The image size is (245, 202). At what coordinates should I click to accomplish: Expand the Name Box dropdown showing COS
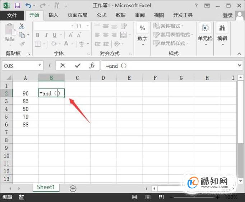(x=40, y=65)
